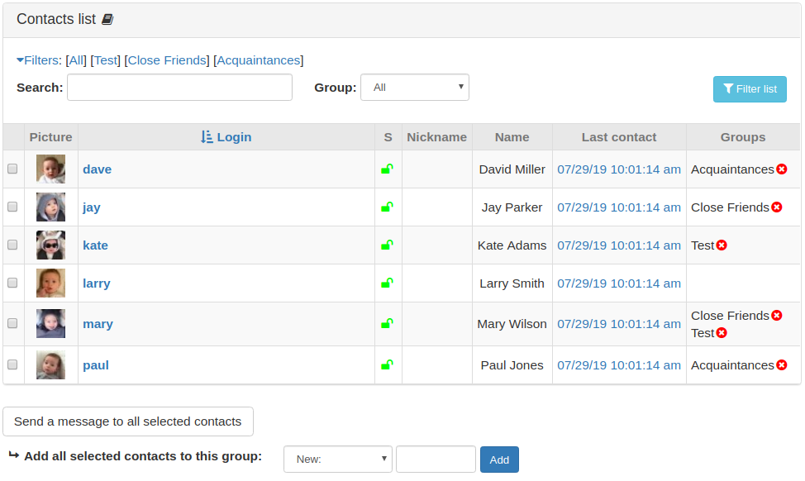This screenshot has width=805, height=481.
Task: Click the Add button
Action: click(x=499, y=460)
